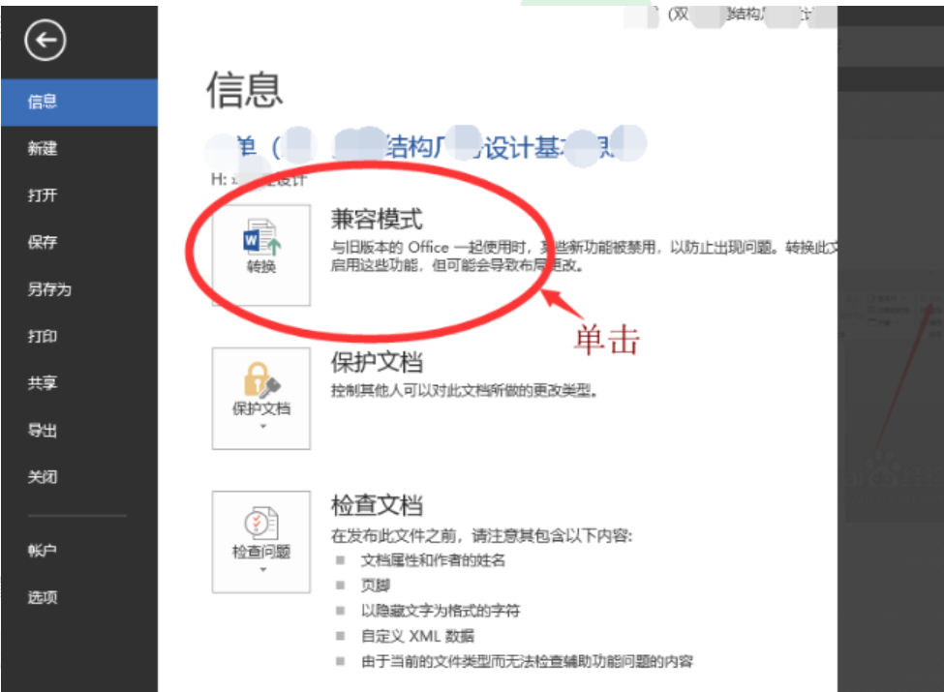Click the 兼容模式 heading text
The image size is (944, 692).
click(377, 219)
